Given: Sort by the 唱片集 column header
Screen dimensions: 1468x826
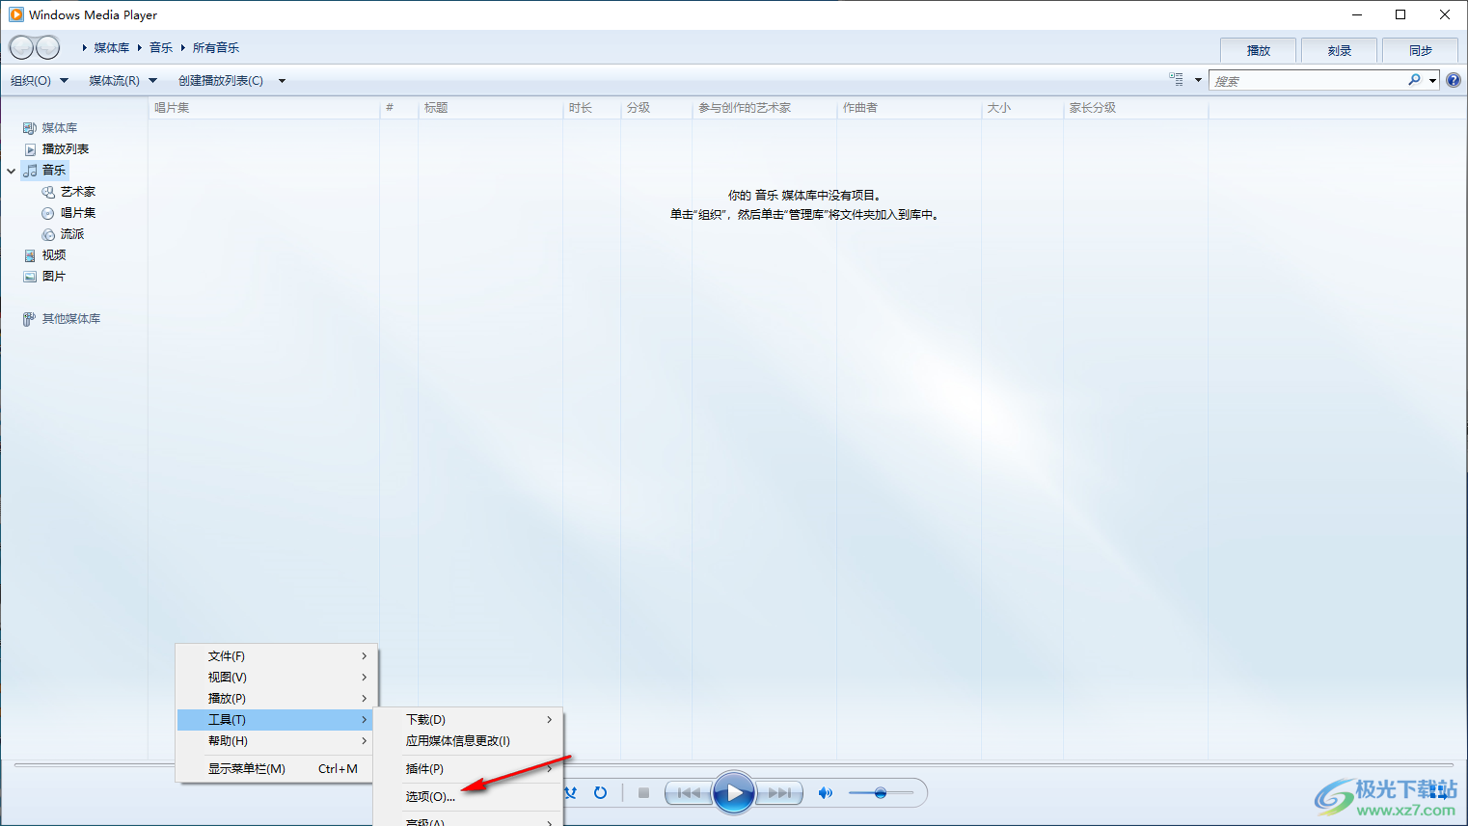Looking at the screenshot, I should (264, 108).
